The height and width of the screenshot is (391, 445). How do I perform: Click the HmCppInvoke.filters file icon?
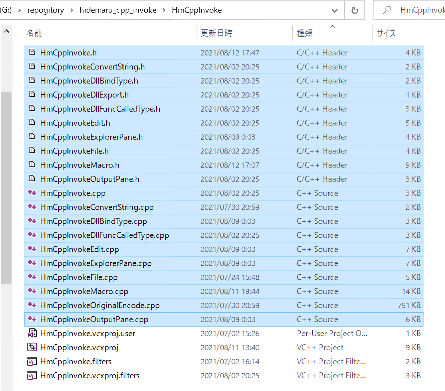point(32,361)
